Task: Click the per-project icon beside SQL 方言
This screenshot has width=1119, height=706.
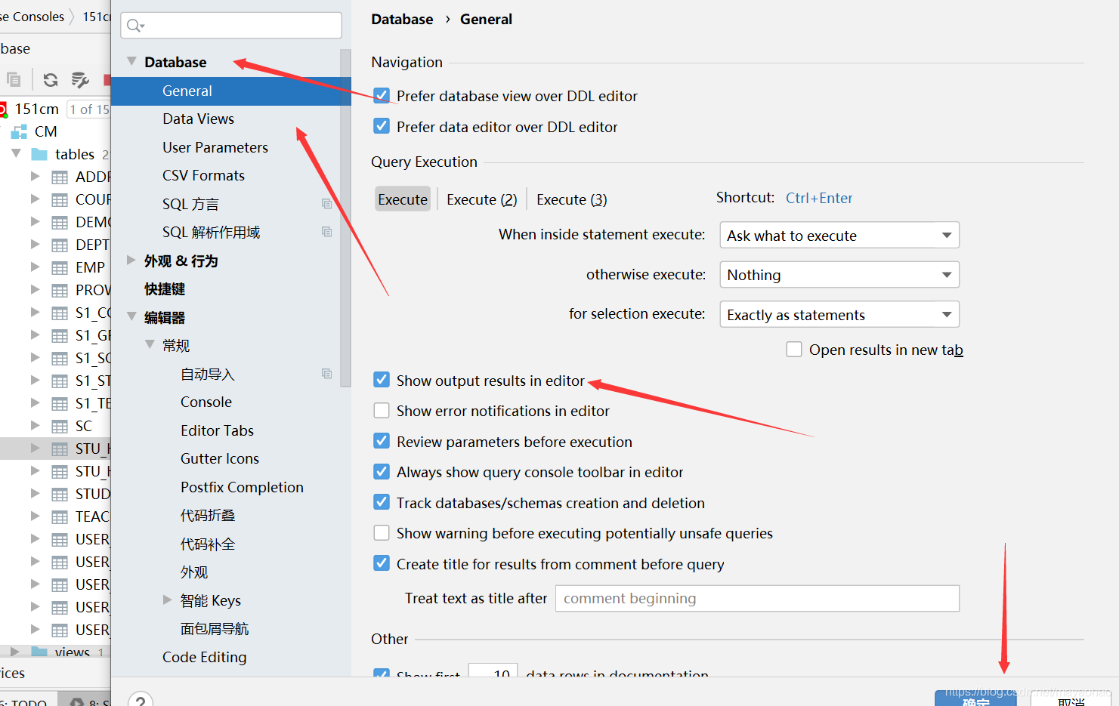Action: click(x=326, y=204)
